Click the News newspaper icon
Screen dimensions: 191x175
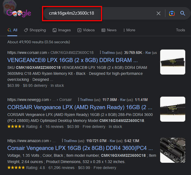(x=103, y=30)
